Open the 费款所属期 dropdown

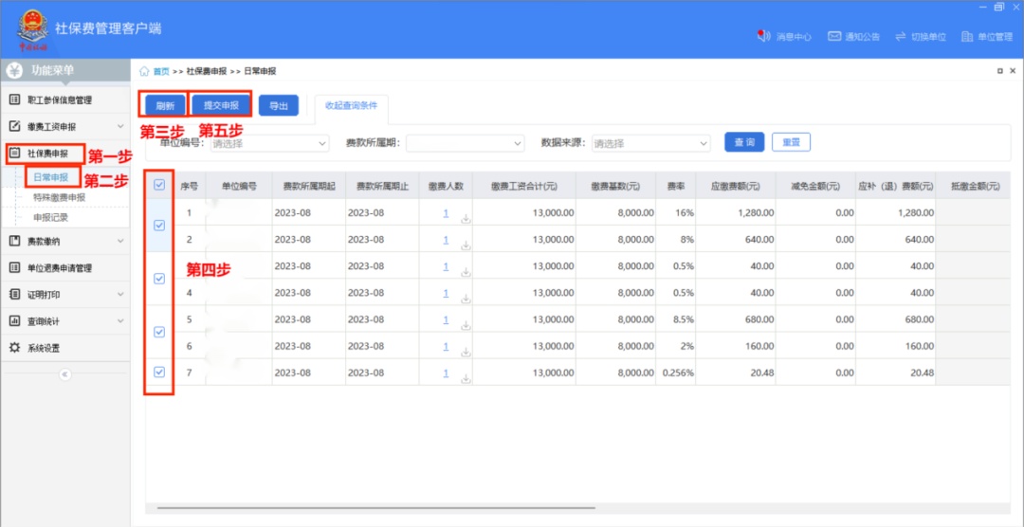click(x=465, y=143)
